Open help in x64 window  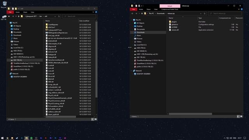[96, 12]
